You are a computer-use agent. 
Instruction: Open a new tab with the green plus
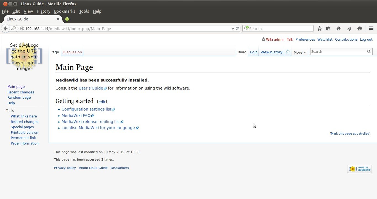tap(67, 19)
